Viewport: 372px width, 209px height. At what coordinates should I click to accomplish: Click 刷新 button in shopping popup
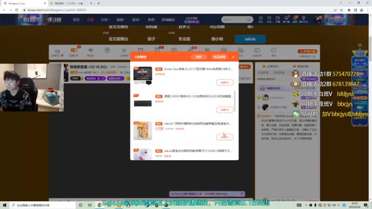tap(199, 57)
